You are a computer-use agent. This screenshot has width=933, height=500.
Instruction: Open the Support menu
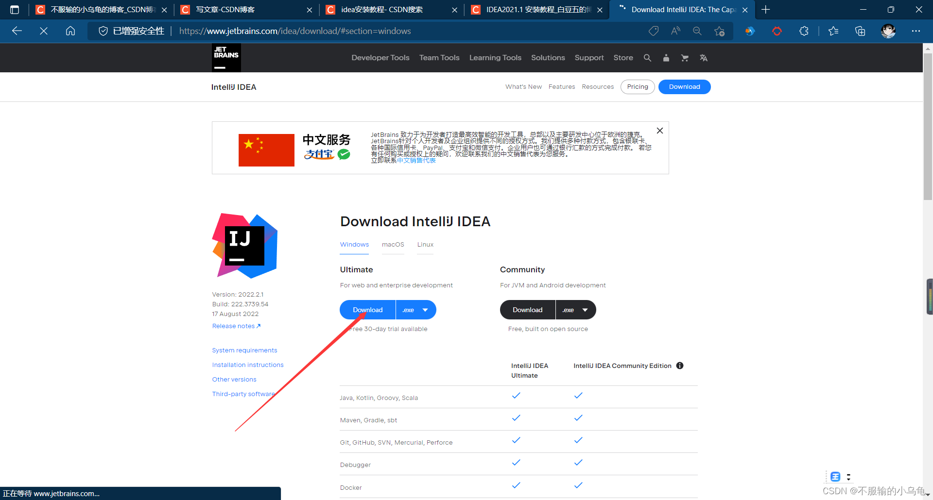point(589,58)
